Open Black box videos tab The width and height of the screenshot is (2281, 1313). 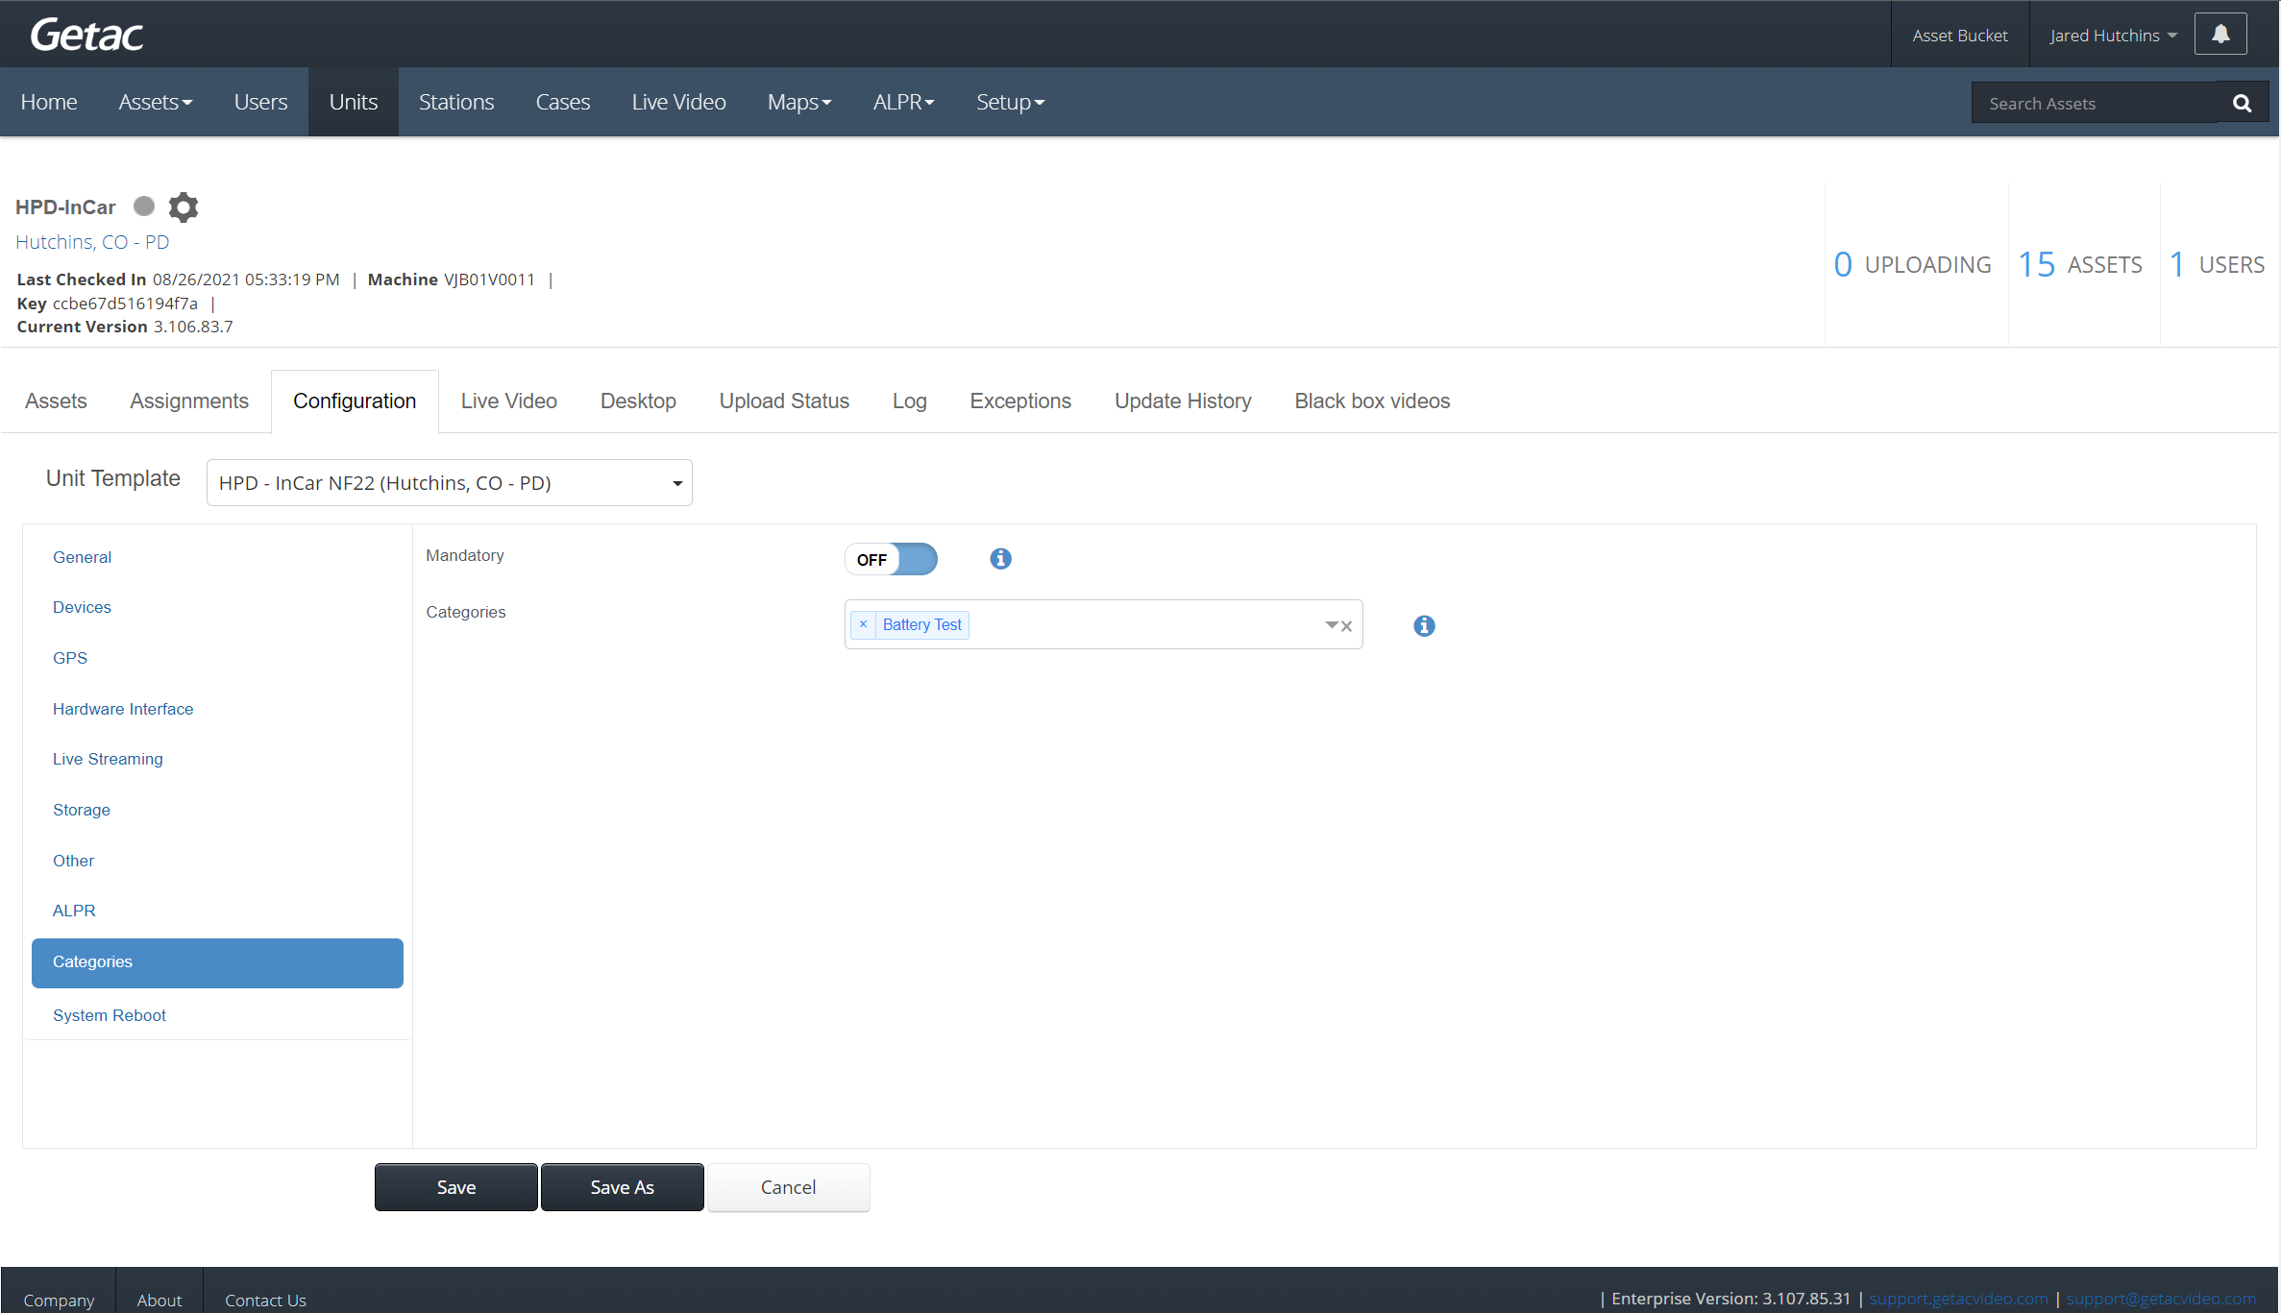point(1372,401)
